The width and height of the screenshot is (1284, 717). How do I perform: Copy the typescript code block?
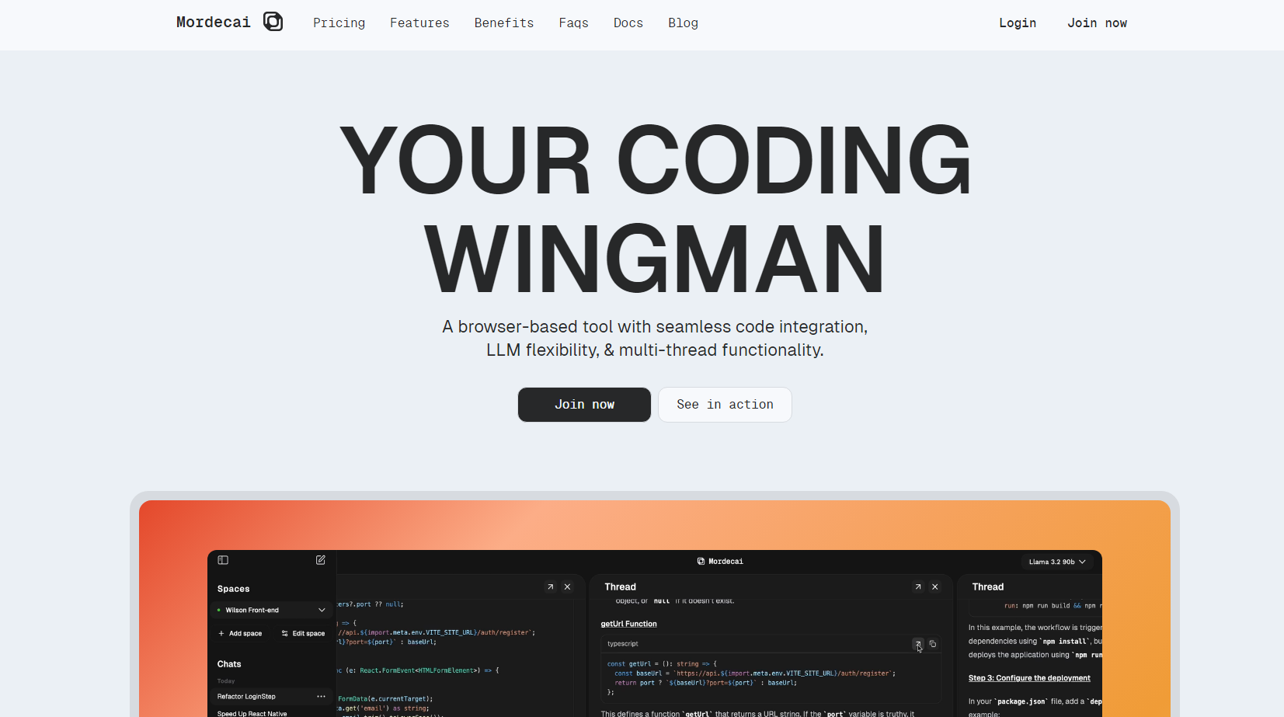(933, 644)
